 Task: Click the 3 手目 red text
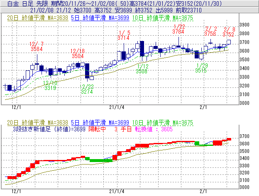tap(123, 129)
